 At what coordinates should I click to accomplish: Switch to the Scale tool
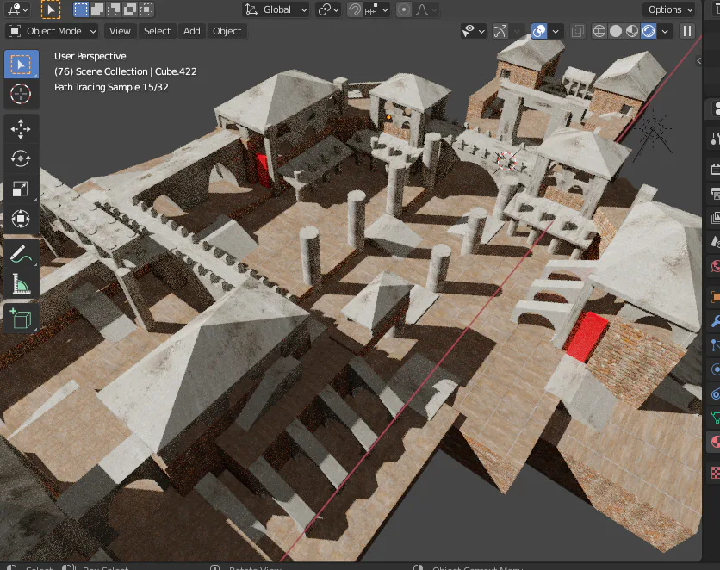(x=21, y=189)
